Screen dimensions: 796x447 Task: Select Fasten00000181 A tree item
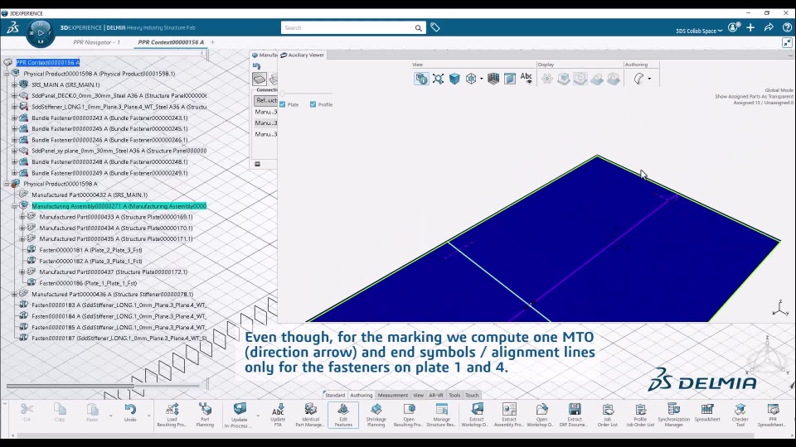tap(90, 250)
